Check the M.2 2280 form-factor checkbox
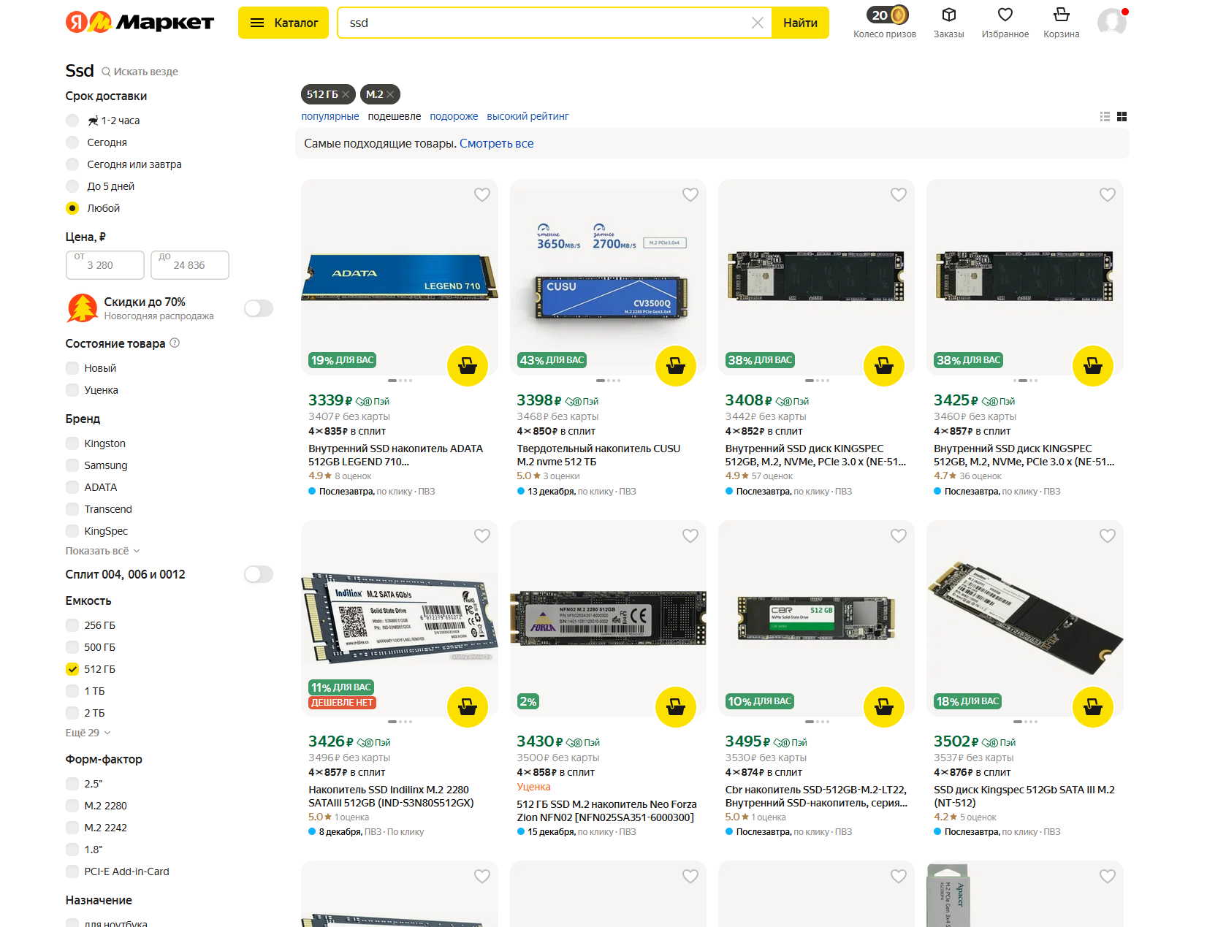Viewport: 1226px width, 927px height. tap(72, 806)
